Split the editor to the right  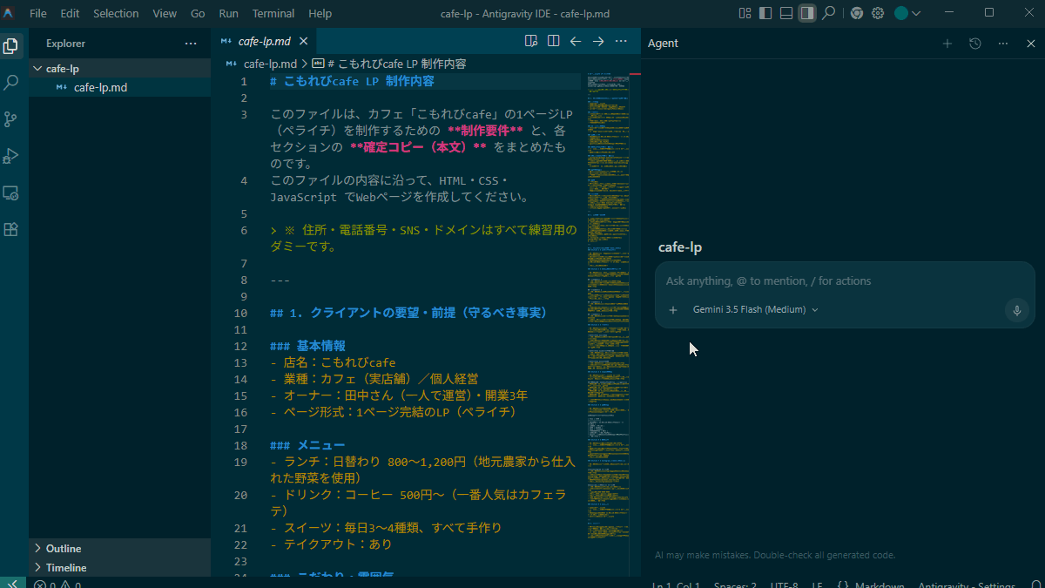tap(553, 41)
